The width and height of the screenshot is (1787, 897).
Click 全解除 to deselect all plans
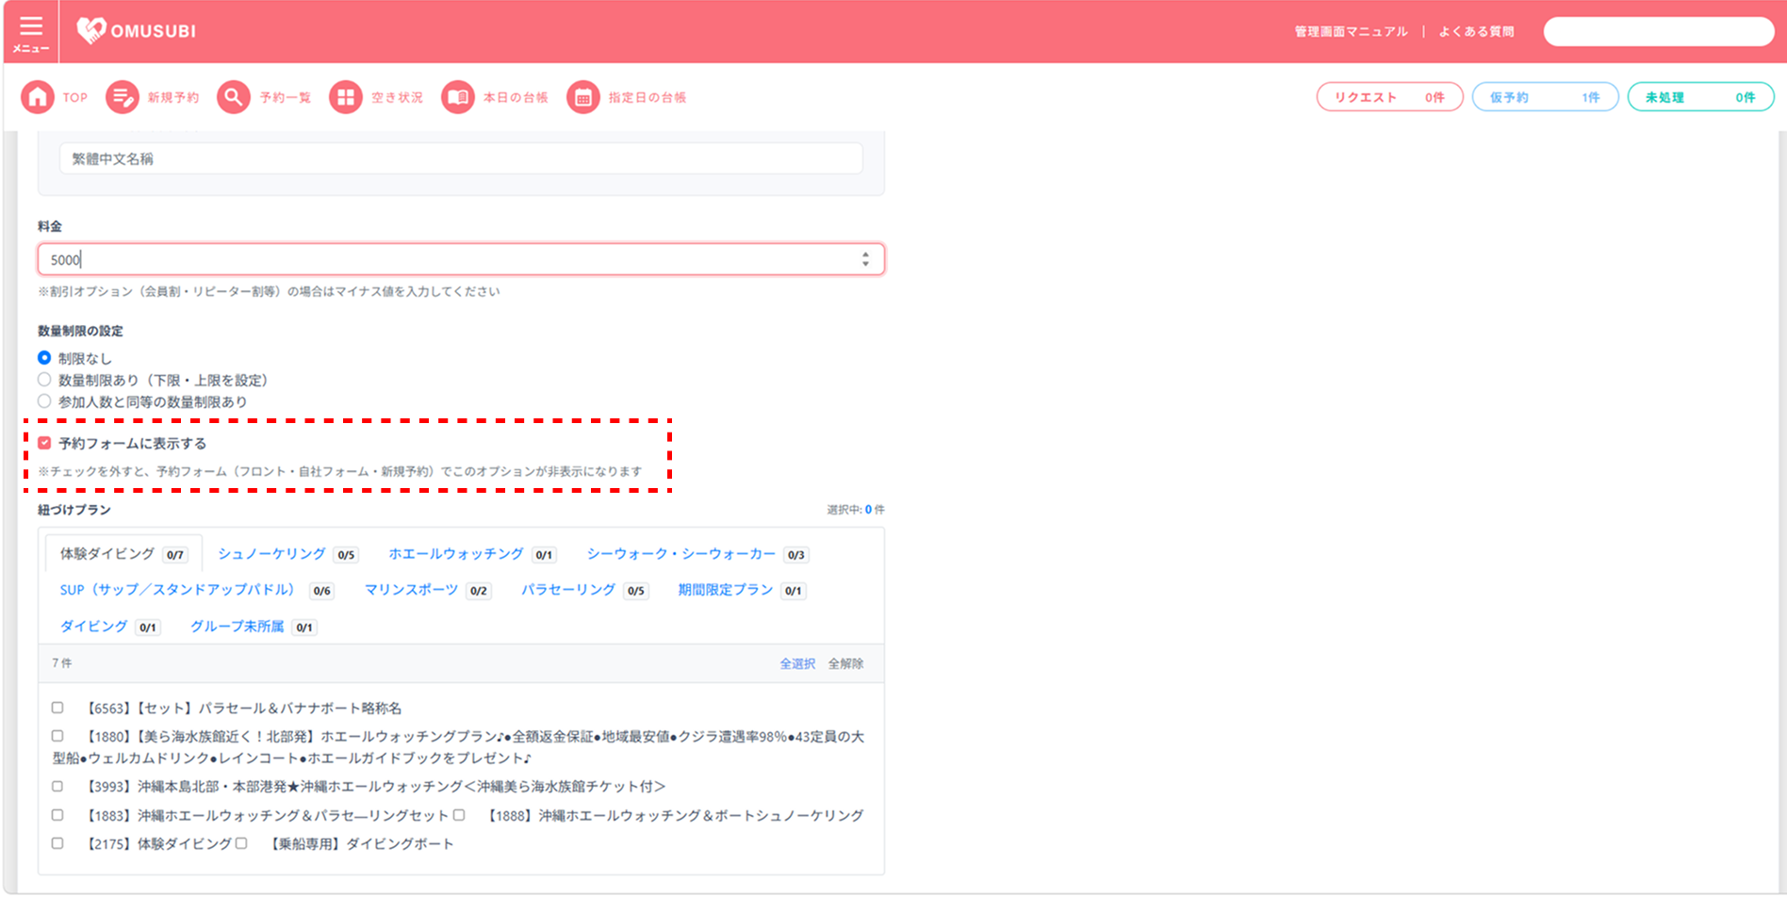845,663
